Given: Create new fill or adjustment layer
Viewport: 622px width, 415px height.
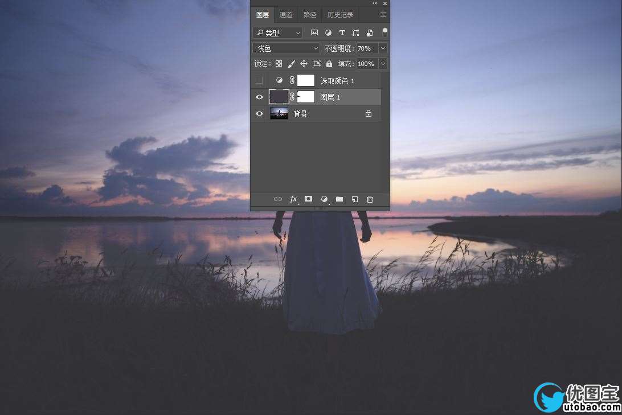Looking at the screenshot, I should pyautogui.click(x=324, y=199).
